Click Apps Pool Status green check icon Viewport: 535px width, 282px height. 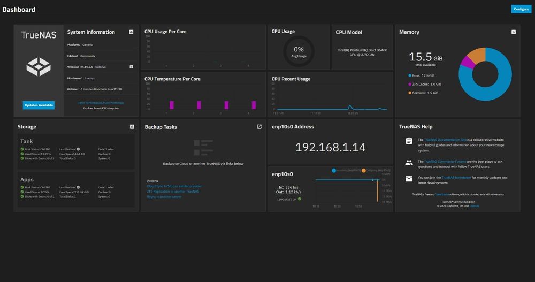click(22, 187)
